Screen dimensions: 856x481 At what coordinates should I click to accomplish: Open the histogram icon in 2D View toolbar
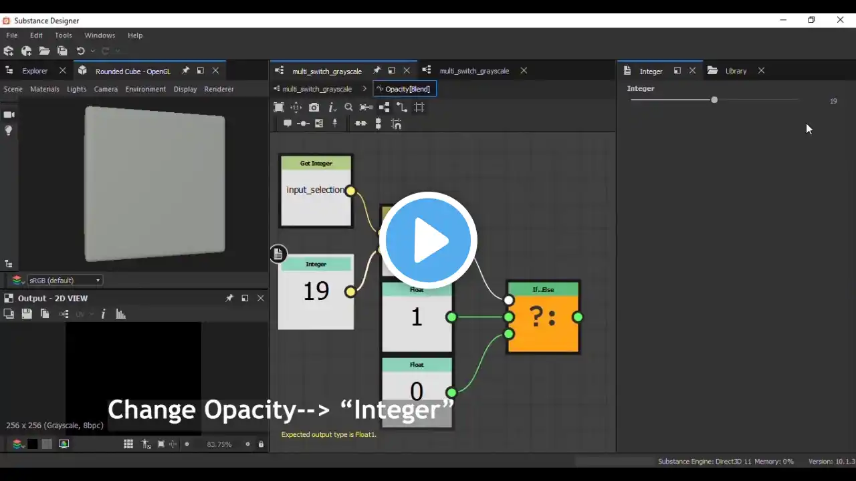tap(121, 314)
